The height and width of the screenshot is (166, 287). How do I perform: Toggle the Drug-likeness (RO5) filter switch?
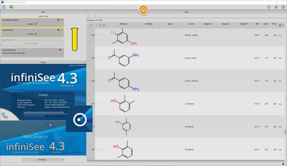tap(59, 20)
